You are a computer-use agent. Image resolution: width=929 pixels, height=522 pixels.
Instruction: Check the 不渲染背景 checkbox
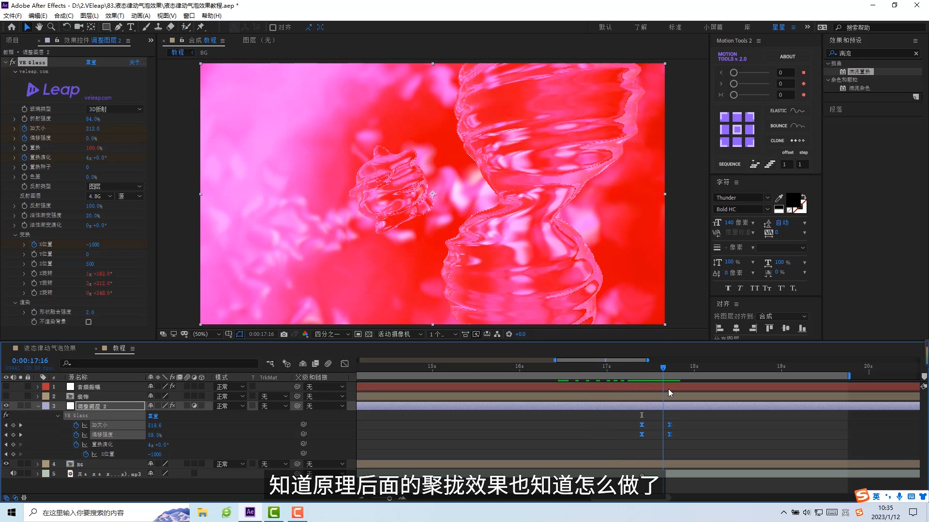pos(89,322)
